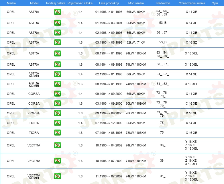Viewport: 224px width, 184px height.
Task: Click petrol icon in Astra 1.6 08.1994-01.1998 row
Action: 57,53
